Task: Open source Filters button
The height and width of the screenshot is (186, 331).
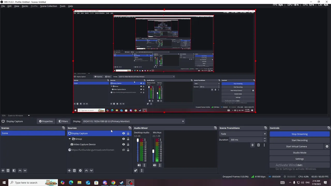Action: click(x=63, y=121)
